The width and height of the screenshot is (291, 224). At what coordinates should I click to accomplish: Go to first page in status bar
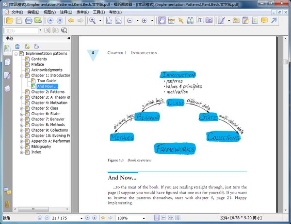[x=40, y=218]
